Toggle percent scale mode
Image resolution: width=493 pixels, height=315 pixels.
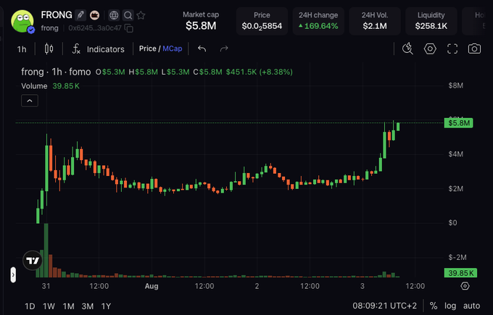click(434, 306)
